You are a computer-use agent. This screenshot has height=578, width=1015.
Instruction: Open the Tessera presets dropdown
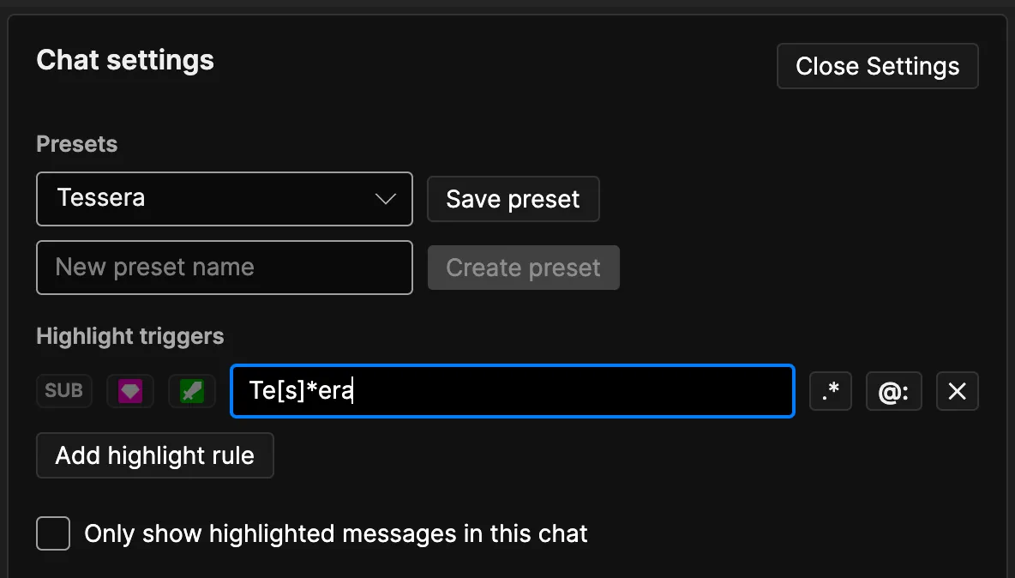[225, 199]
